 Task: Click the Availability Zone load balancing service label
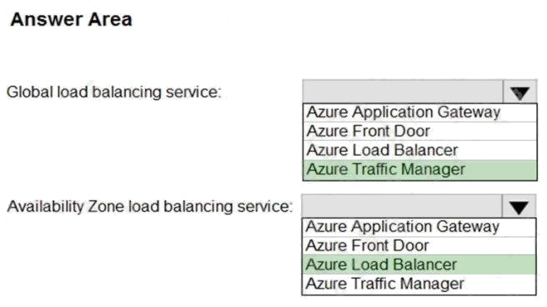150,207
